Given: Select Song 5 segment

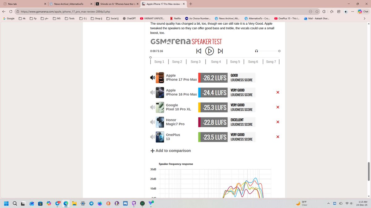Looking at the screenshot, I should click(235, 62).
